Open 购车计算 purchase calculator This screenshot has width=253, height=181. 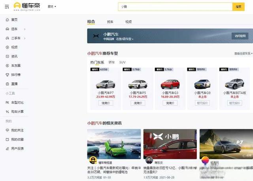(15, 112)
